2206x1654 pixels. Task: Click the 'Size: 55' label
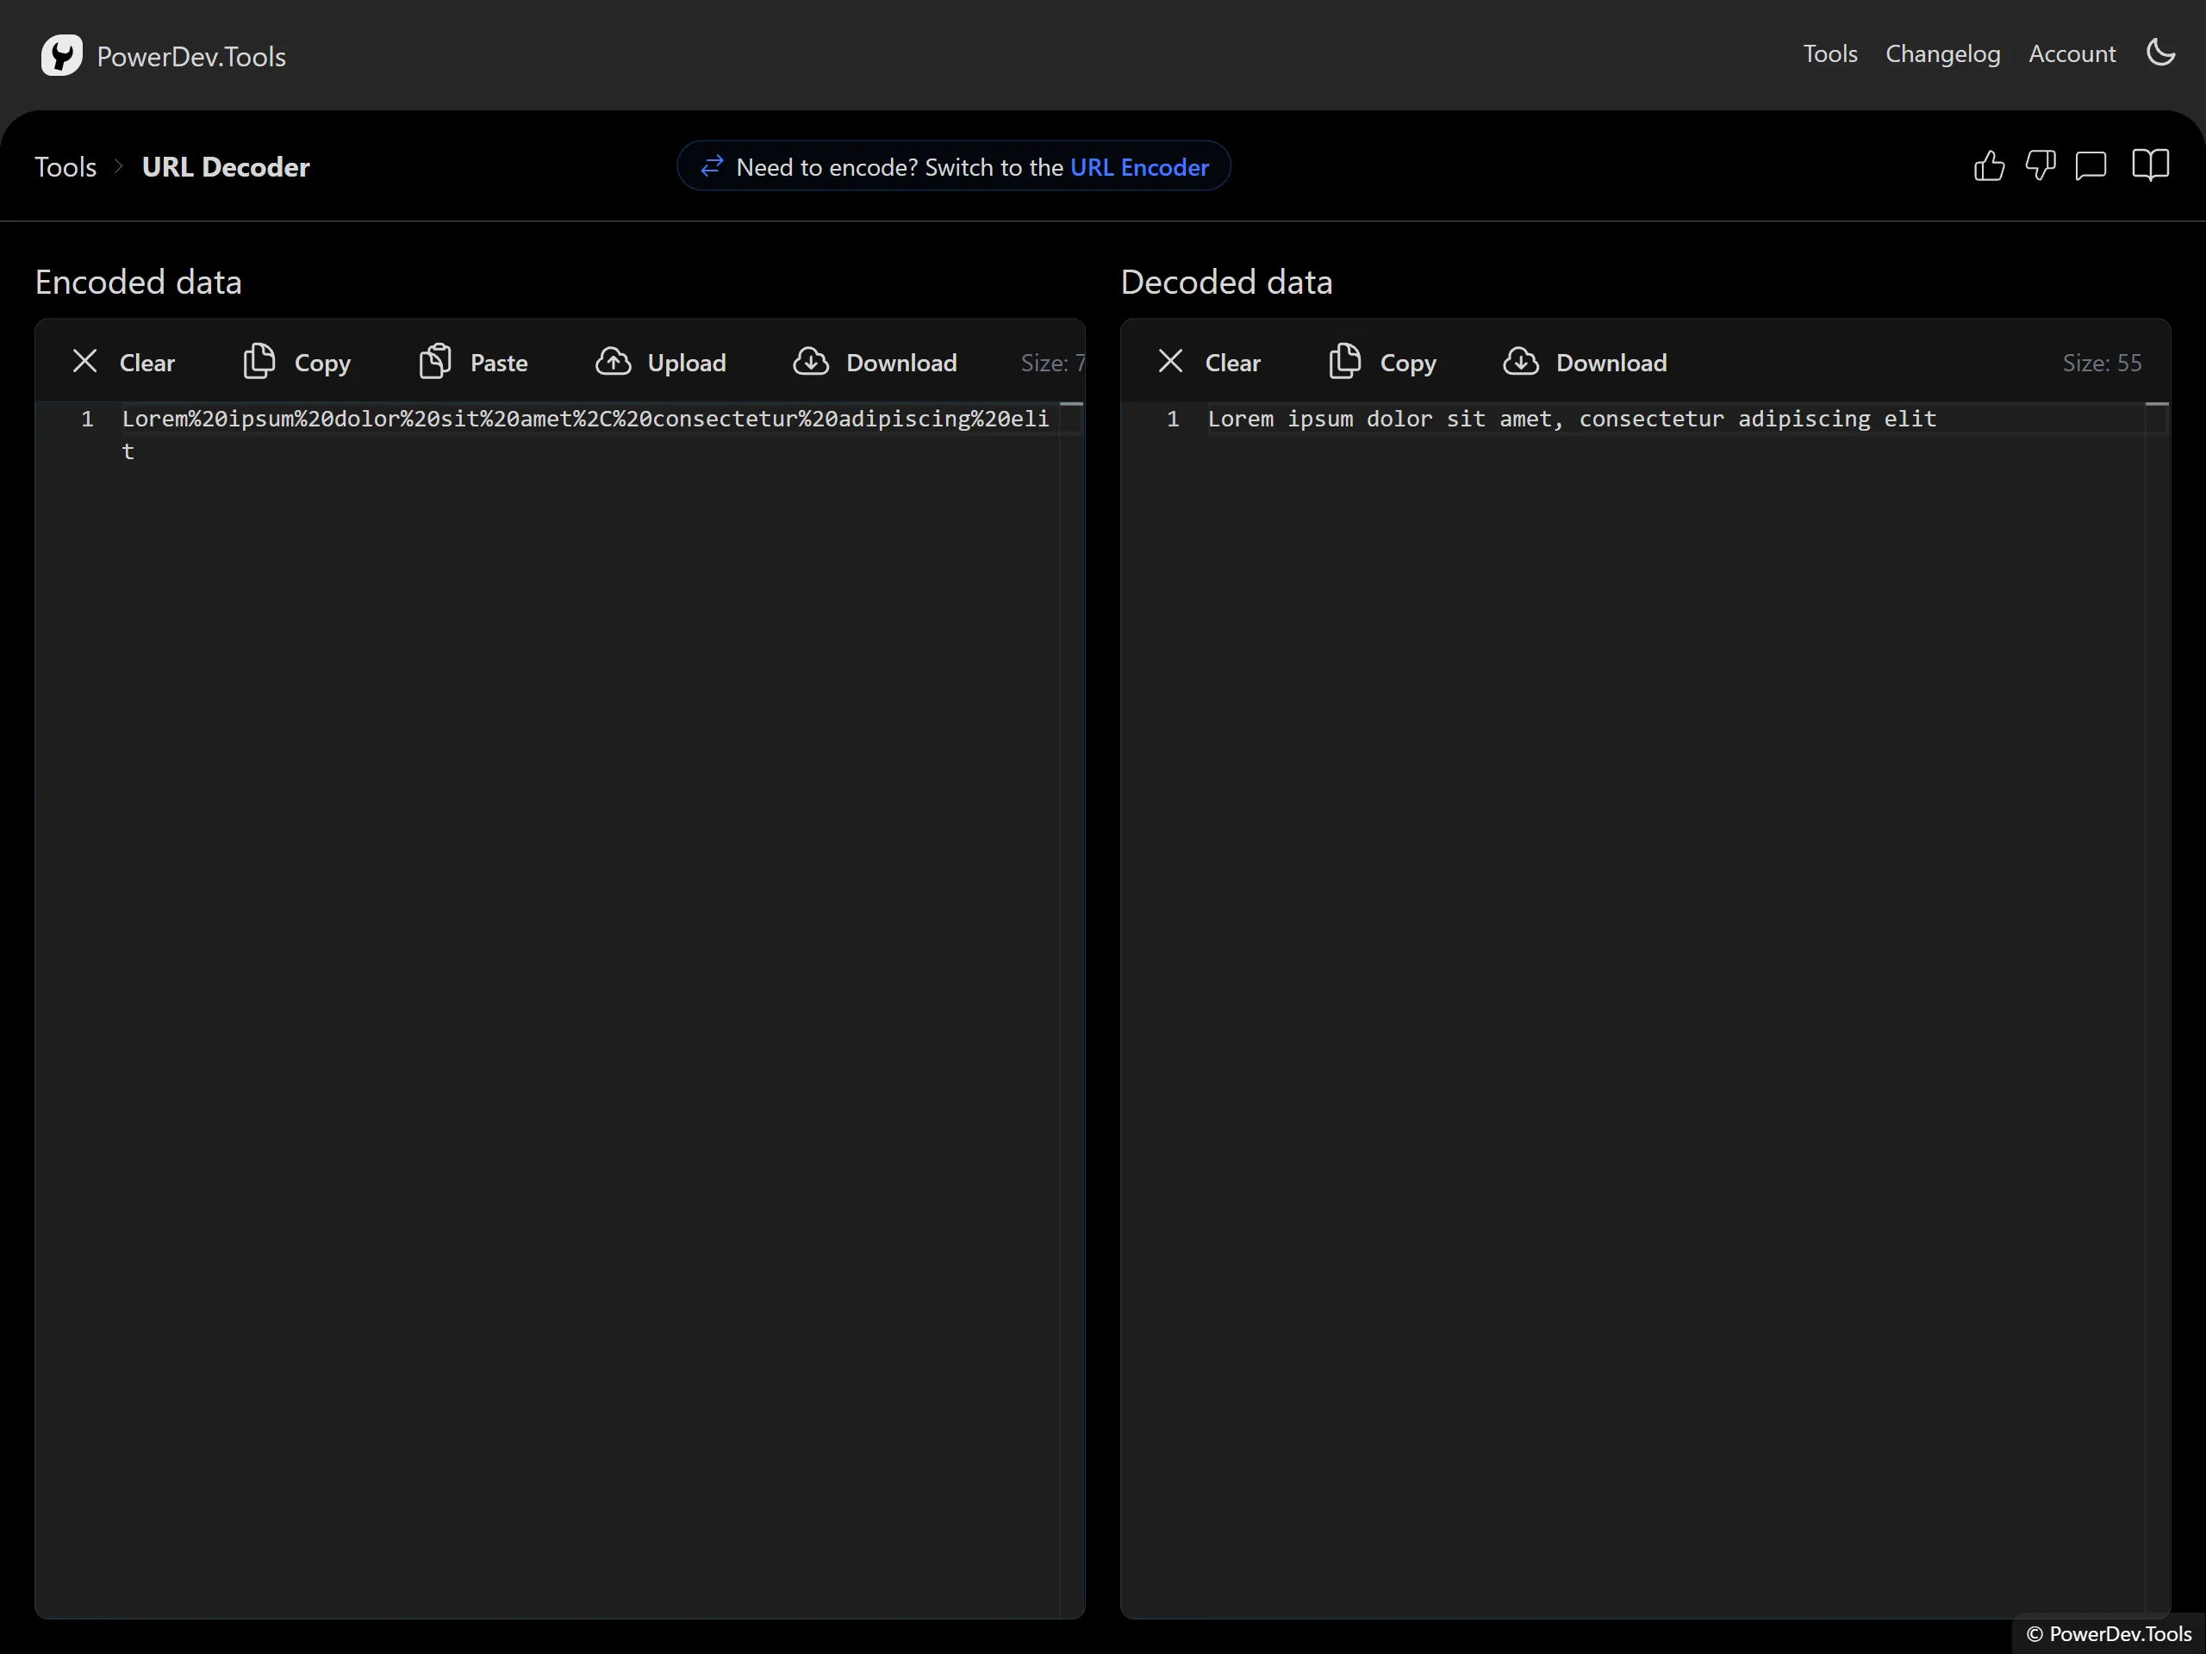(x=2101, y=363)
